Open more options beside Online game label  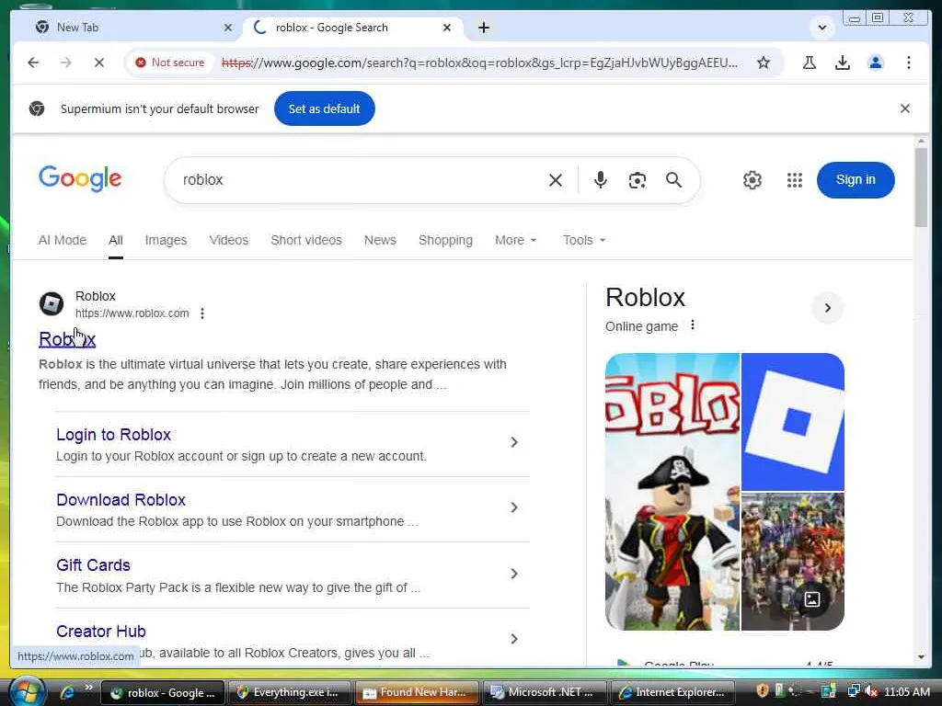click(693, 325)
